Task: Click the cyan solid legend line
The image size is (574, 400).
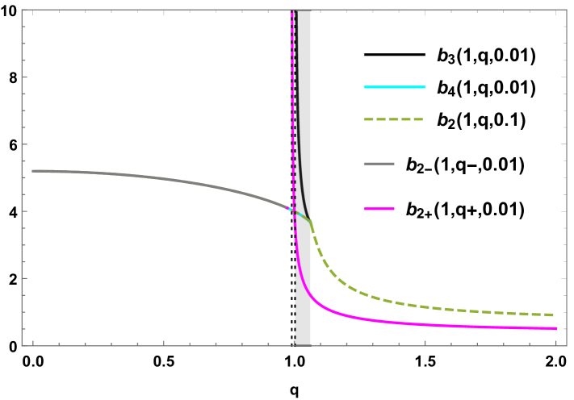Action: coord(394,87)
